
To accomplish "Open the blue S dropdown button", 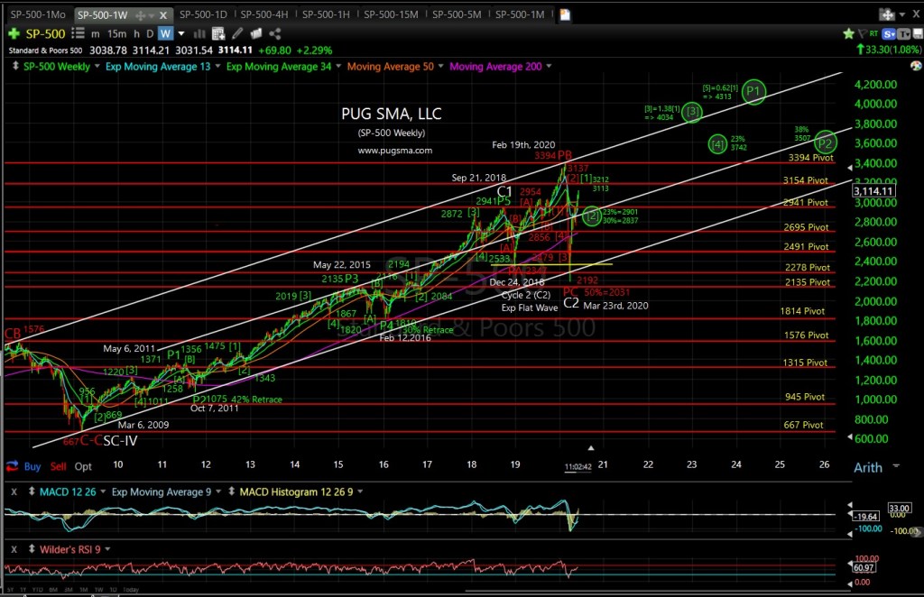I will tap(889, 33).
